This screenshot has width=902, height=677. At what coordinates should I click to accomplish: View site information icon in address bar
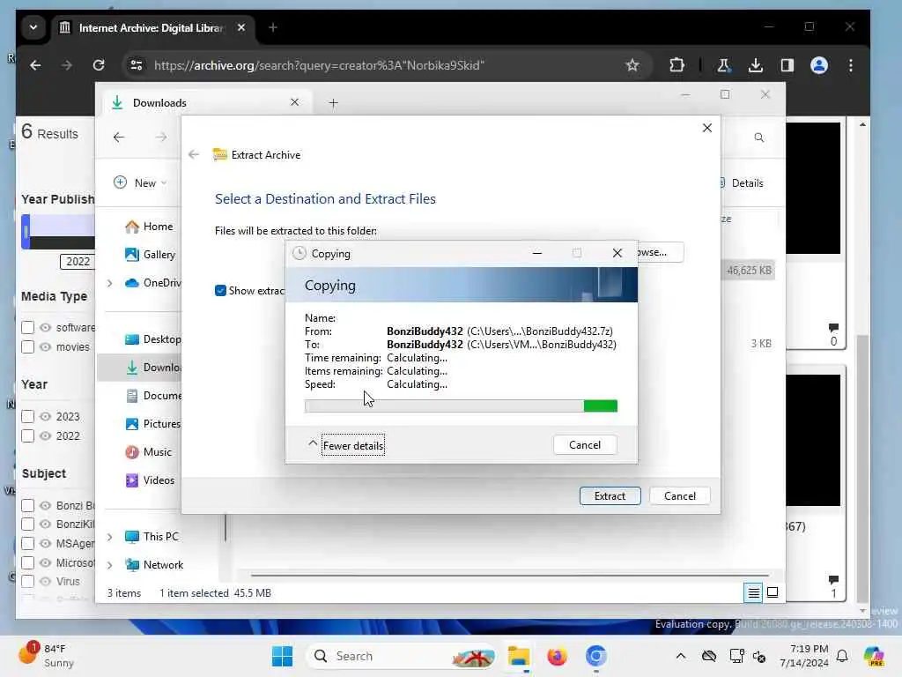coord(137,65)
